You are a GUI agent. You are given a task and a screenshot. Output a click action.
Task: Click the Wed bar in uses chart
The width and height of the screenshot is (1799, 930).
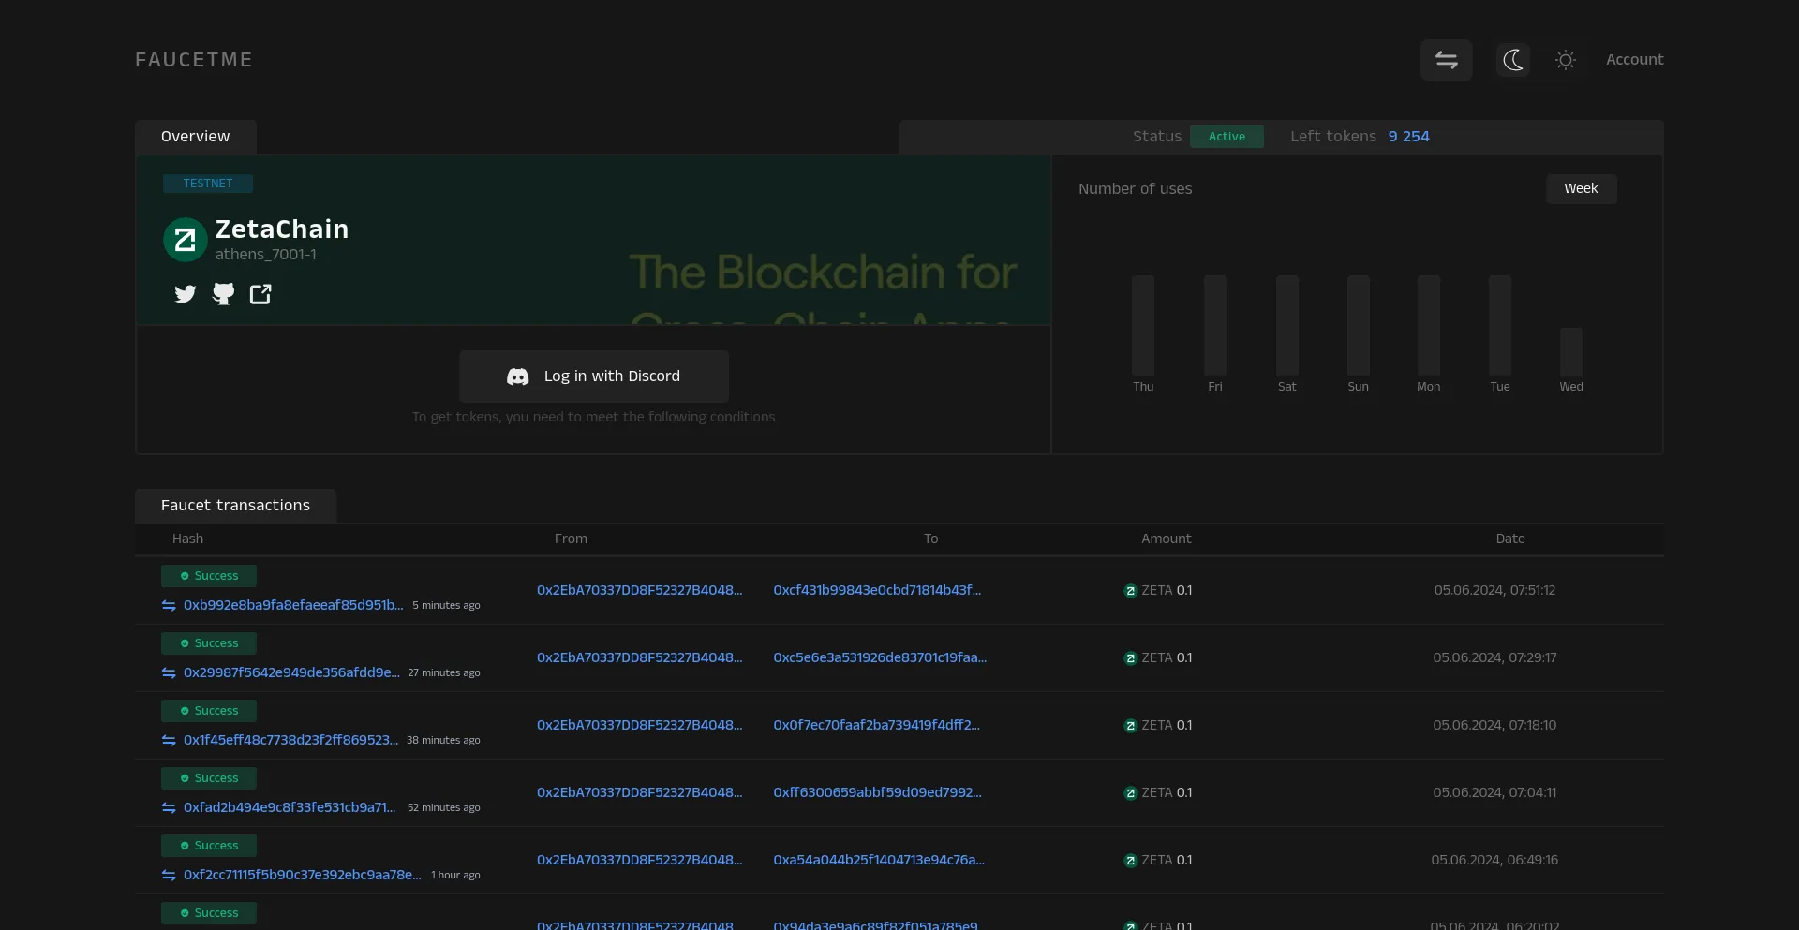coord(1571,351)
